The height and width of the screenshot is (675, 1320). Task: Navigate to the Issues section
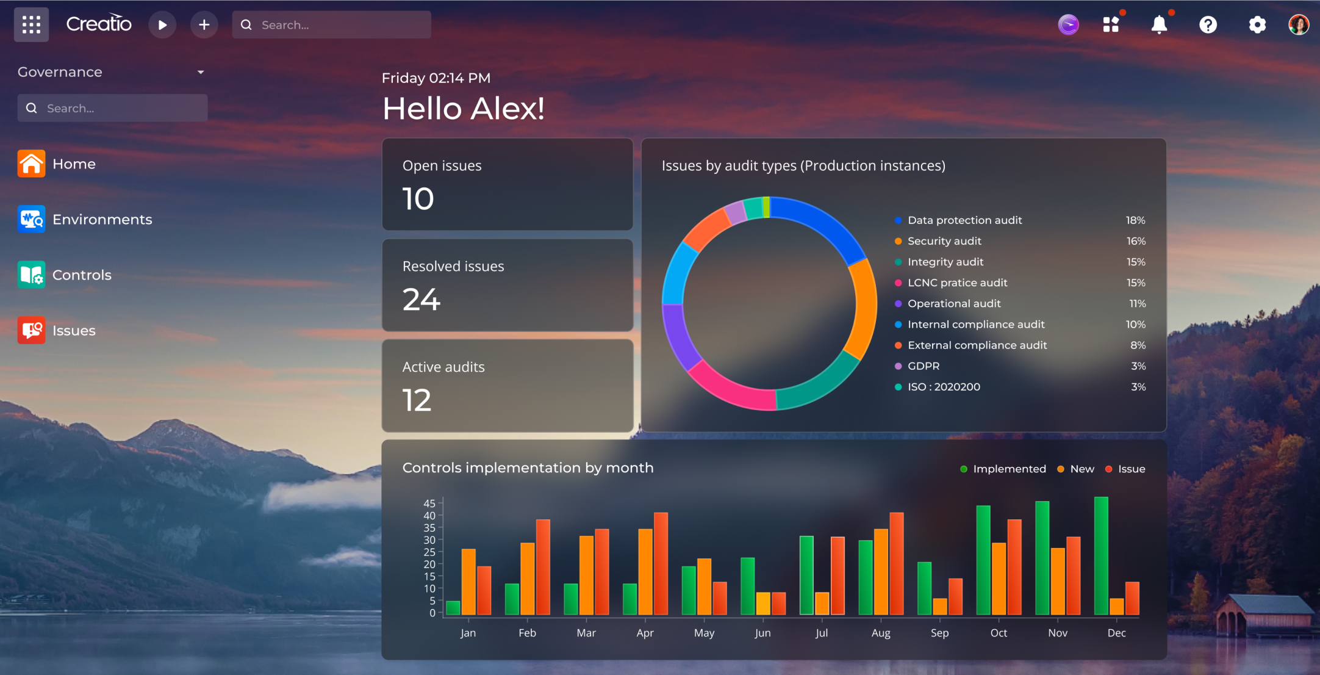click(x=31, y=330)
